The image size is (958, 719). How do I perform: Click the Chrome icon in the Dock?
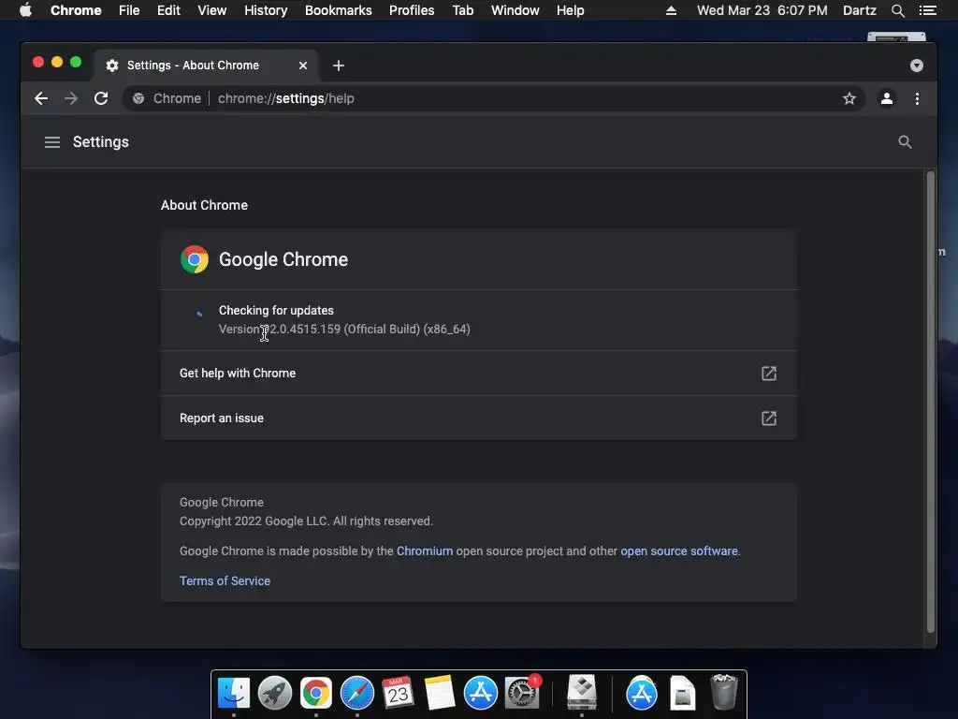pos(316,693)
